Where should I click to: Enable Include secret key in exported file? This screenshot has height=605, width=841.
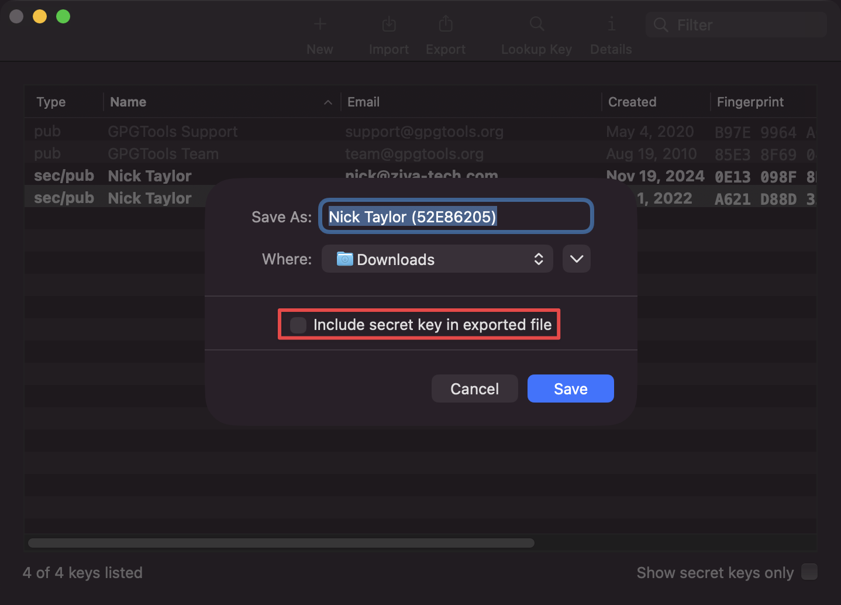coord(298,325)
